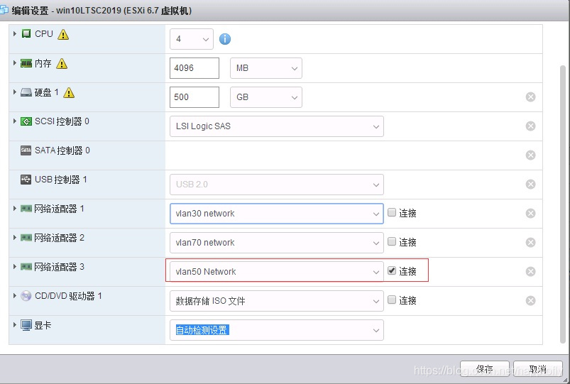The height and width of the screenshot is (384, 570).
Task: Enable connect checkbox for network adapter 1
Action: pyautogui.click(x=392, y=212)
